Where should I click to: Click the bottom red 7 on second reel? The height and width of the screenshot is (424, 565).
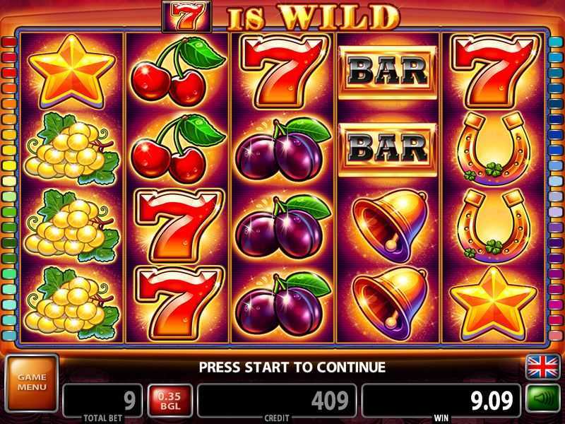(178, 304)
